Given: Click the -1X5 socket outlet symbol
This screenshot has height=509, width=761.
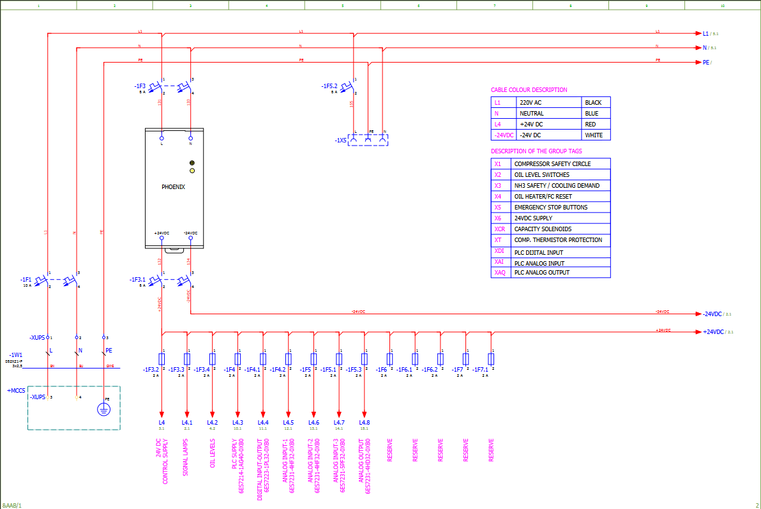Looking at the screenshot, I should click(x=368, y=140).
